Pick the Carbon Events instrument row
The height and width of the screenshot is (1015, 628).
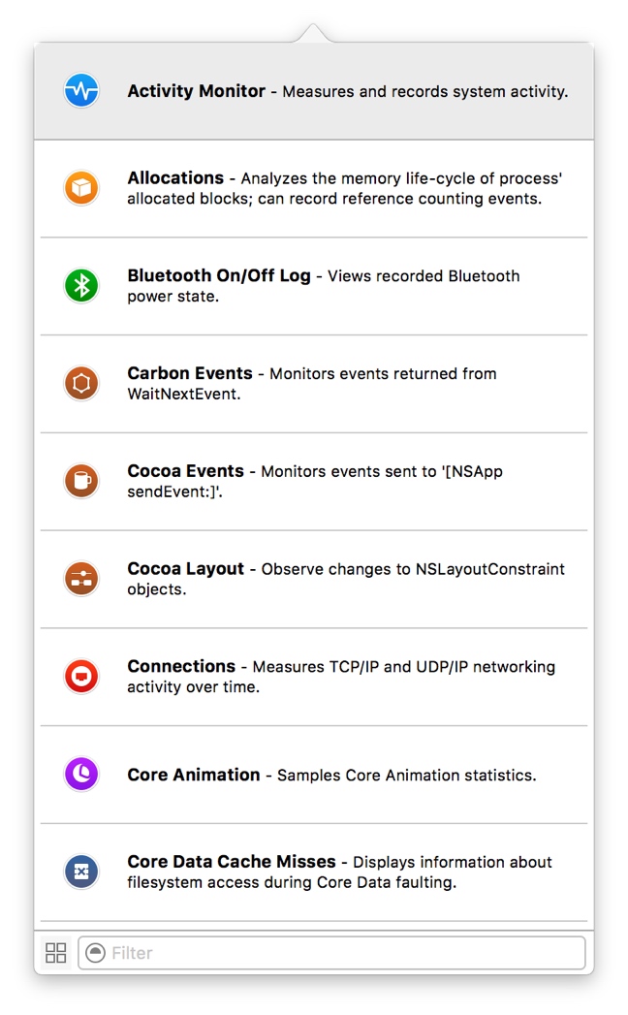pyautogui.click(x=190, y=373)
